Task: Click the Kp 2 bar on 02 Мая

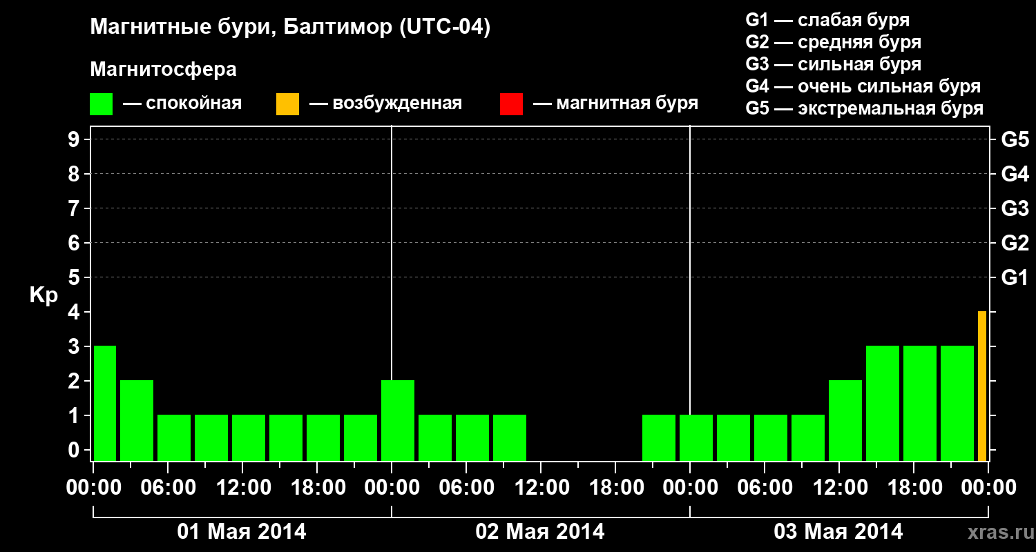Action: click(398, 421)
